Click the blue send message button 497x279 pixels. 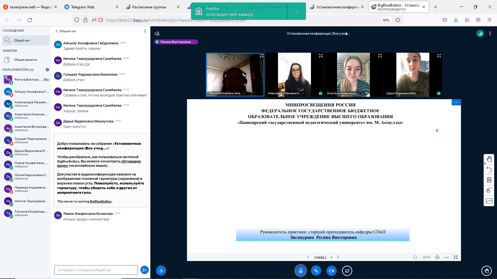coord(144,270)
